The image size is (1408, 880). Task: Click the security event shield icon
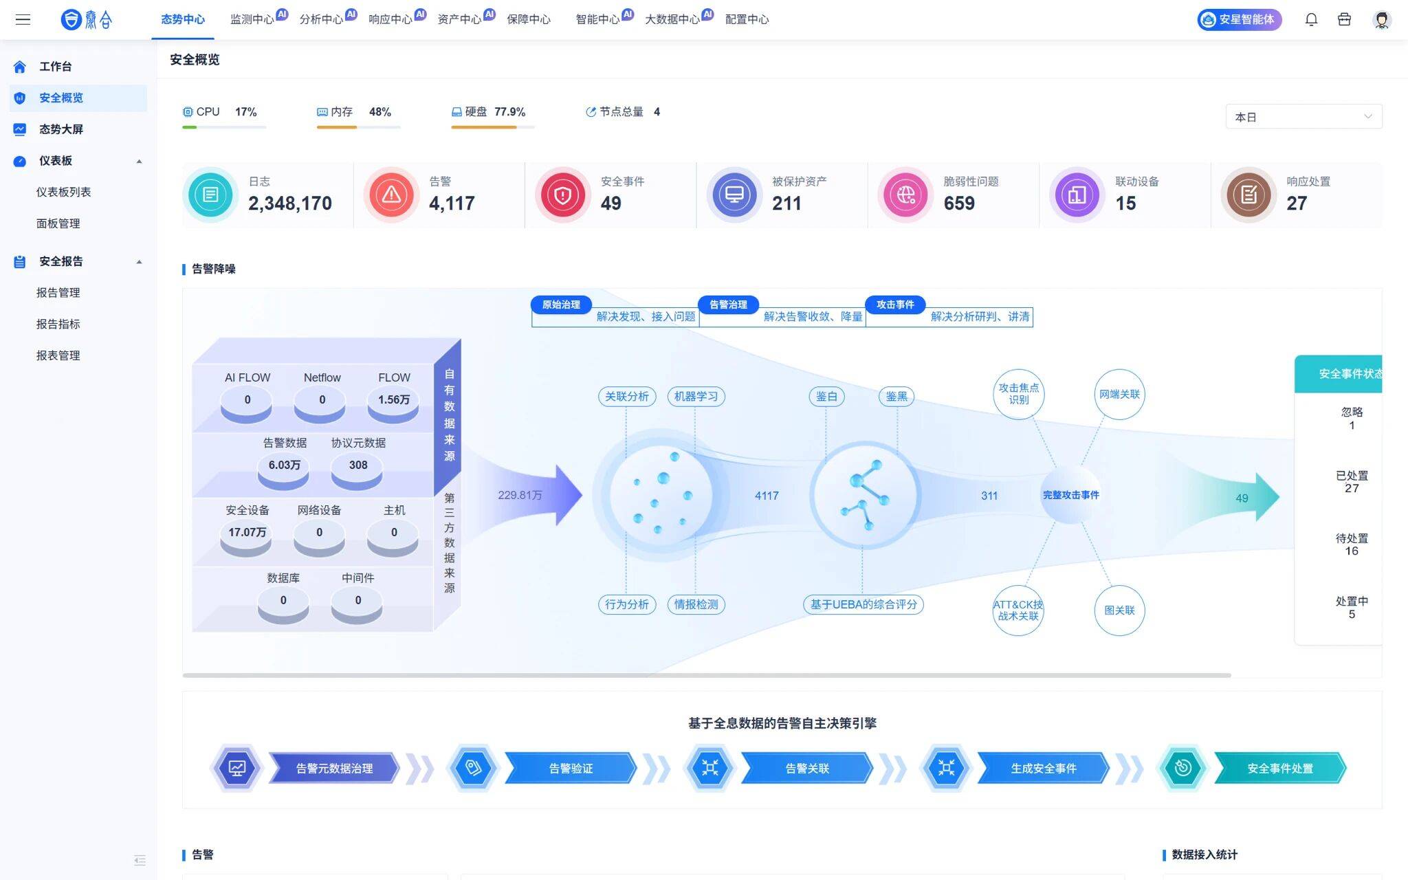coord(562,195)
